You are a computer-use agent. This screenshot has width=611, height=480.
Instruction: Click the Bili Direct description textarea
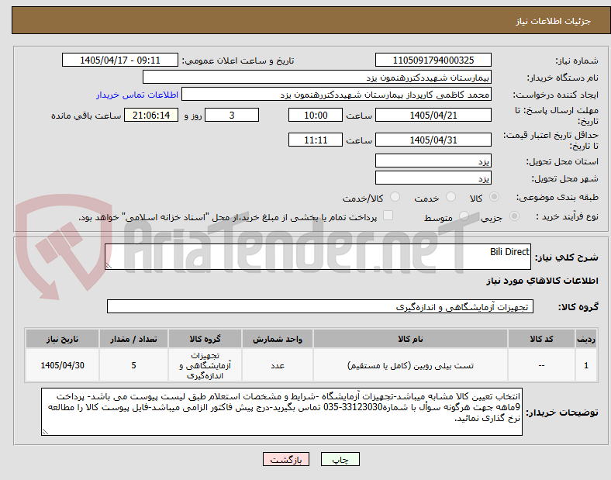click(318, 257)
